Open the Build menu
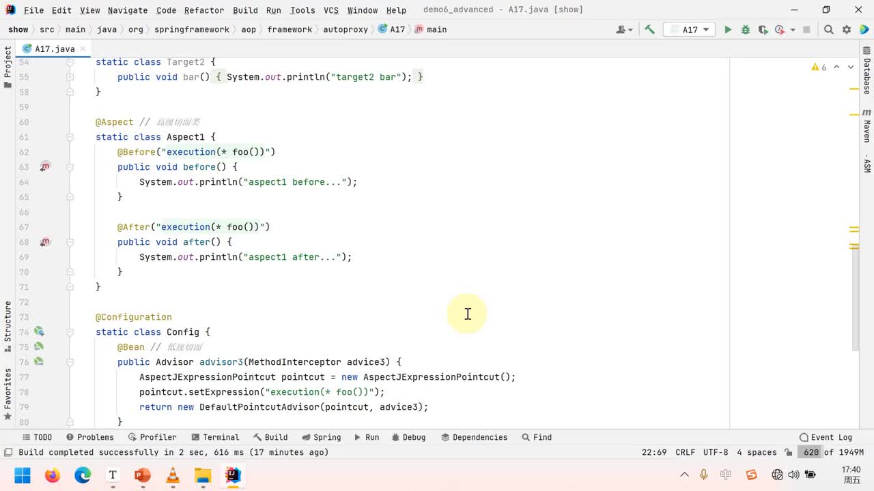The width and height of the screenshot is (874, 491). click(x=245, y=10)
